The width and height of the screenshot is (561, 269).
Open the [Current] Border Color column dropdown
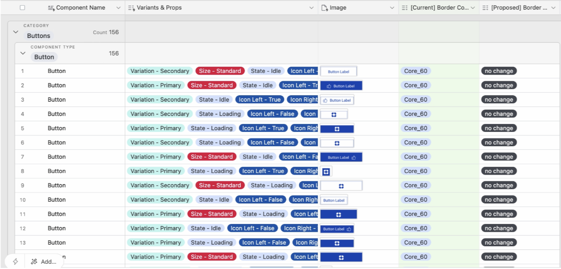click(x=473, y=8)
